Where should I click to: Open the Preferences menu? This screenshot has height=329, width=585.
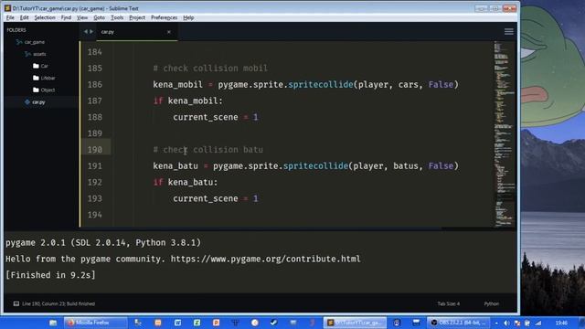click(x=164, y=17)
